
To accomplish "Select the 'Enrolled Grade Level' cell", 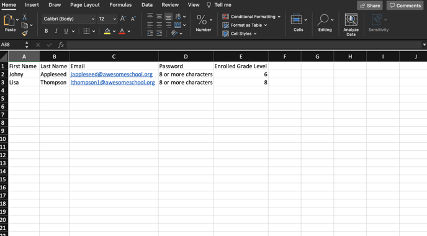I will [241, 66].
